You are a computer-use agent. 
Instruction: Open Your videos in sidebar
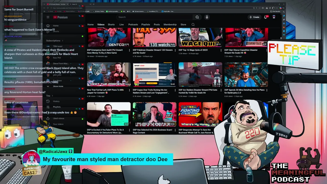pos(58,124)
